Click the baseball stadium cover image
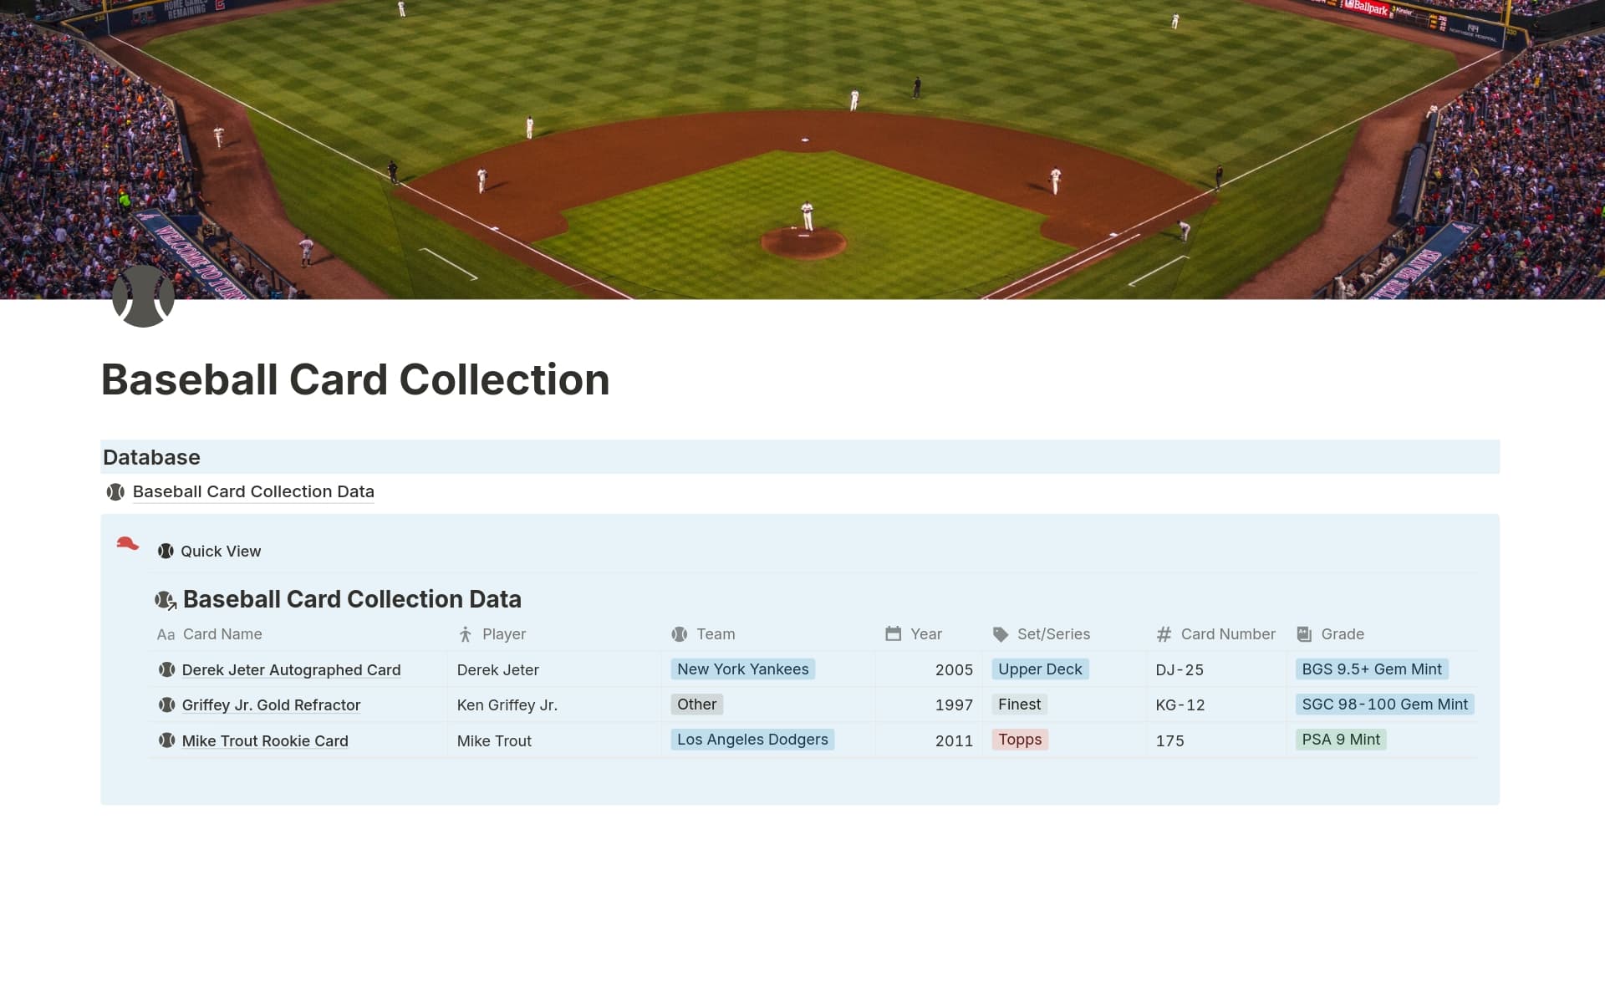This screenshot has width=1605, height=1002. coord(802,150)
